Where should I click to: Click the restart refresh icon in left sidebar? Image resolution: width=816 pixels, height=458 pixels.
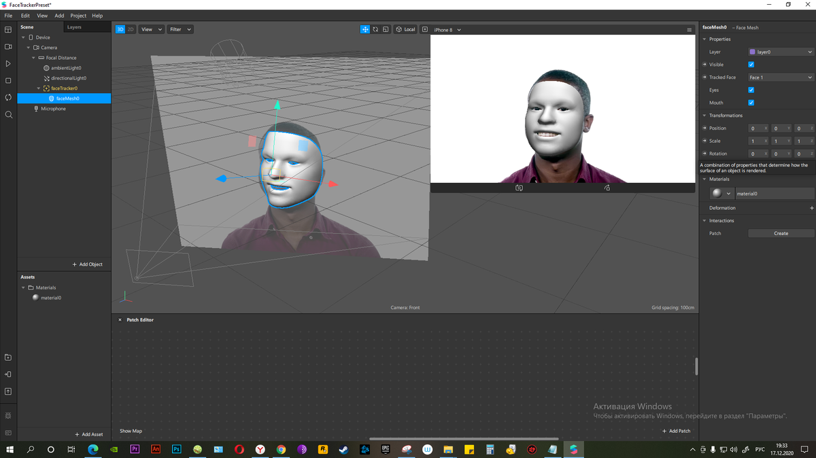(x=8, y=97)
